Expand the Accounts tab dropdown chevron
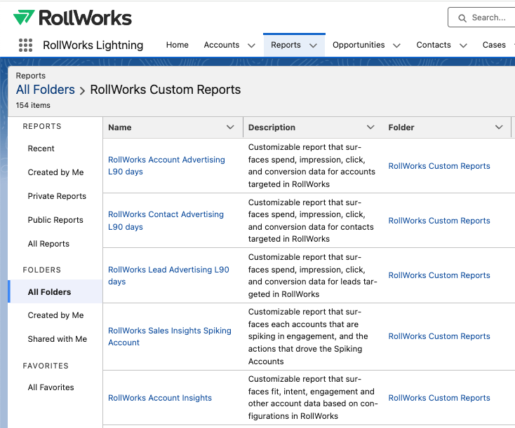Image resolution: width=515 pixels, height=428 pixels. pyautogui.click(x=251, y=46)
